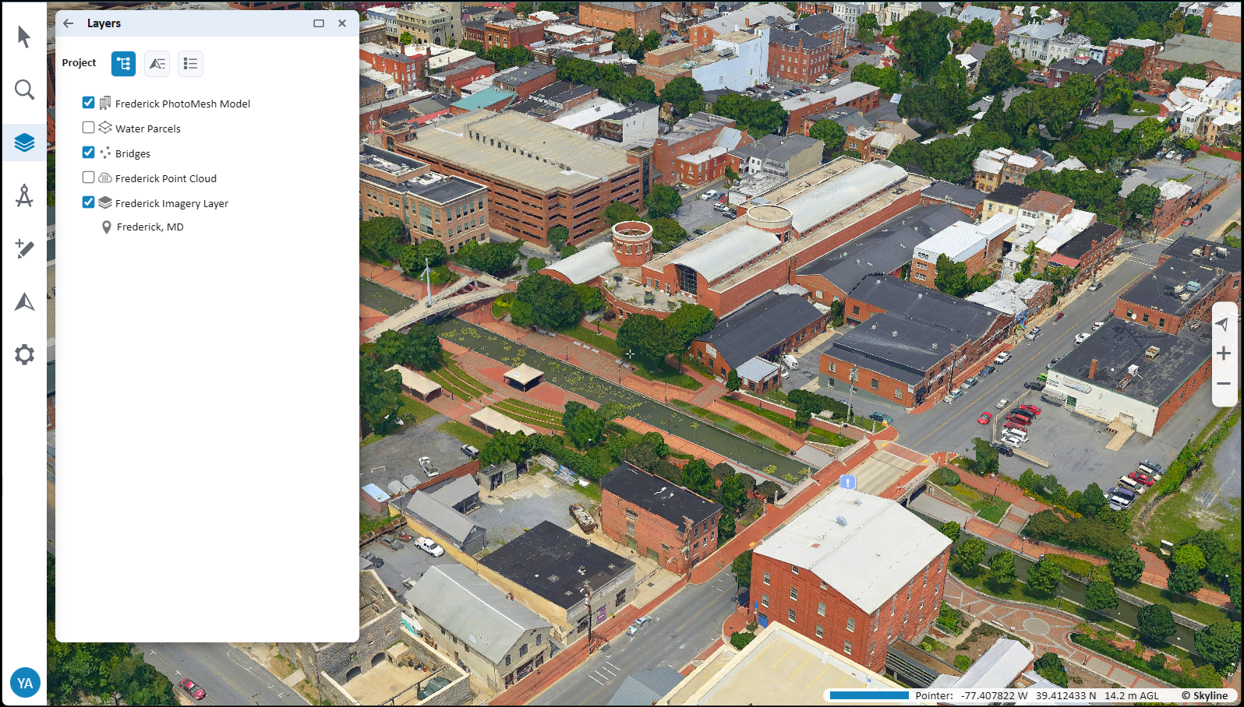This screenshot has height=707, width=1244.
Task: Close the Layers panel
Action: [342, 23]
